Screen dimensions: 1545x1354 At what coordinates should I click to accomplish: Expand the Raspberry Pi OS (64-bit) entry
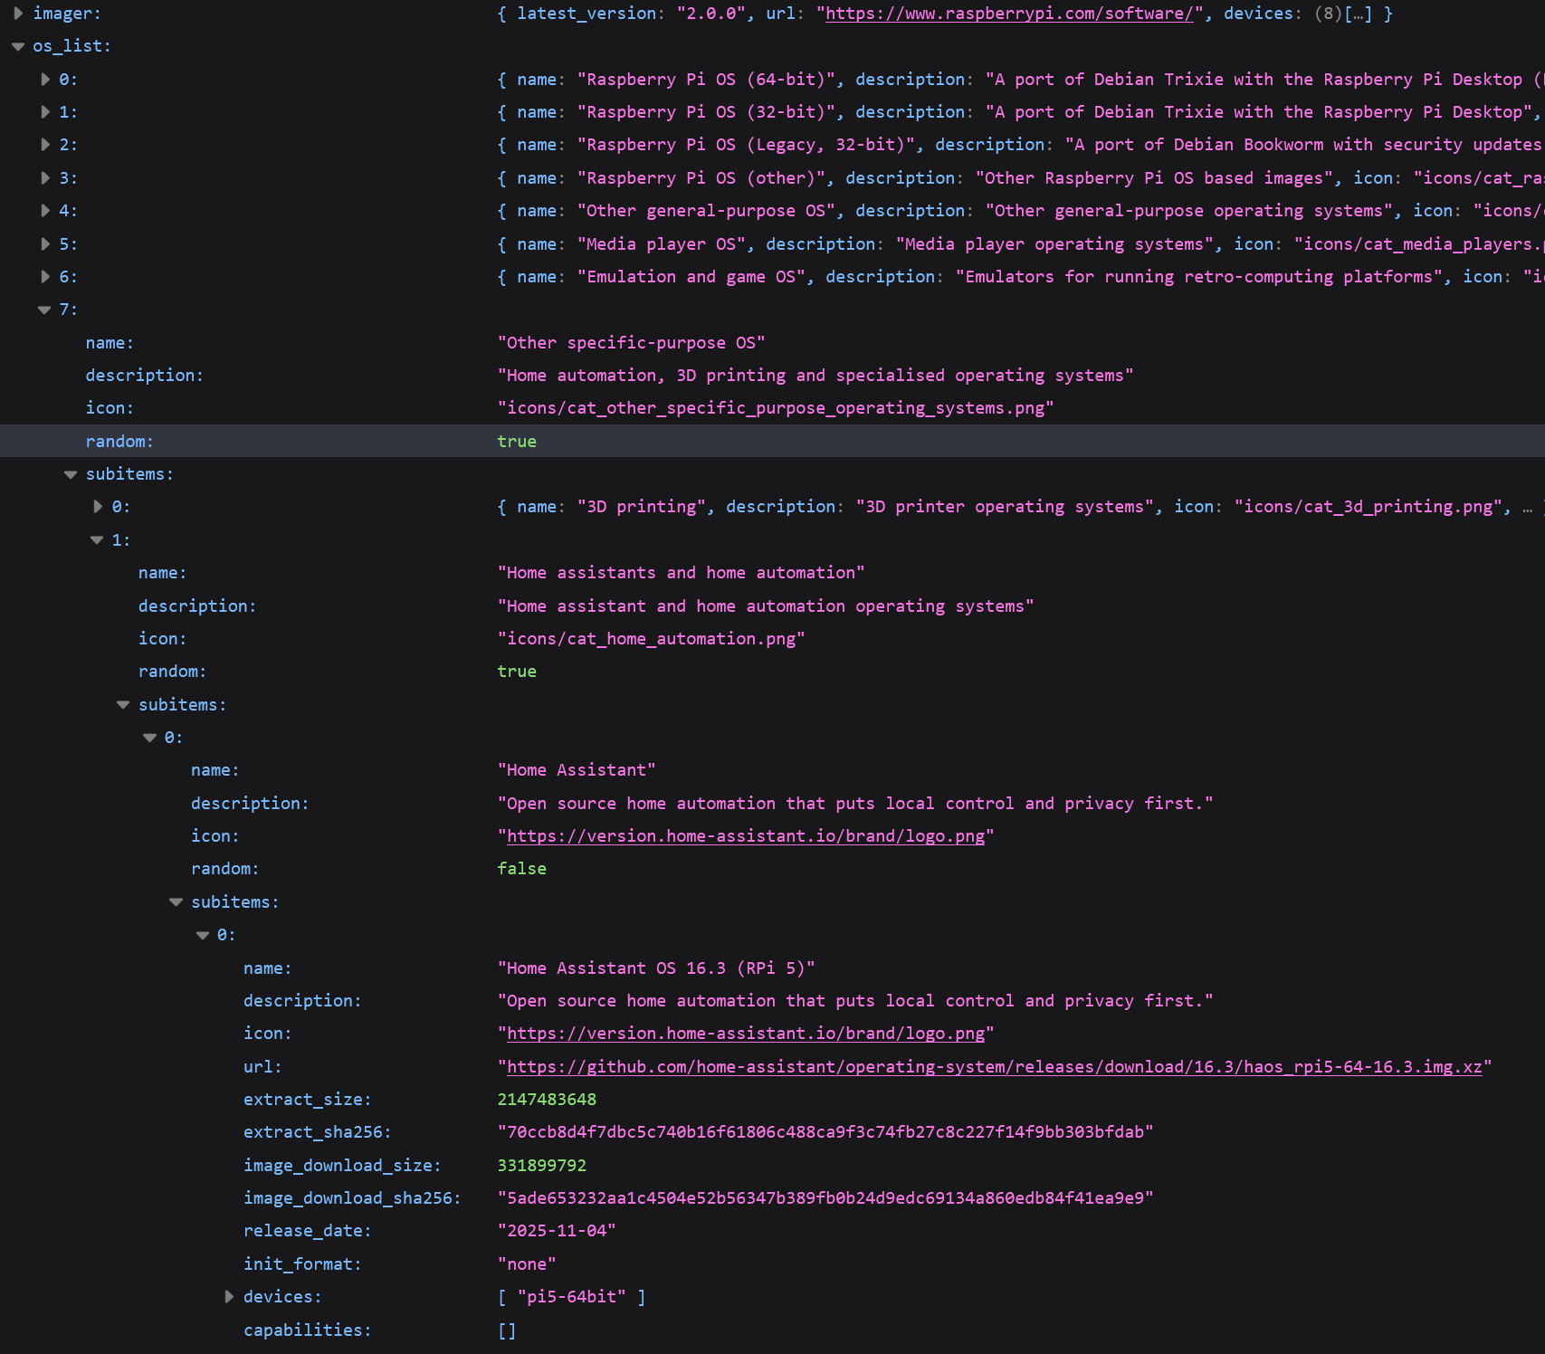coord(45,80)
